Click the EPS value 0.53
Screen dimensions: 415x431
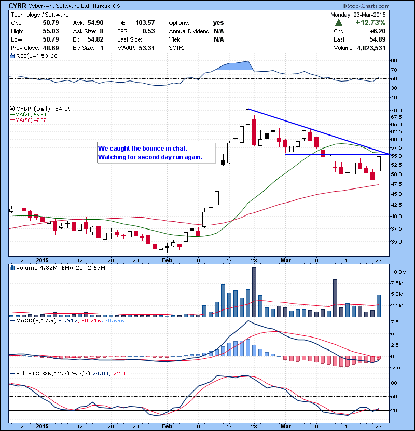(x=148, y=31)
